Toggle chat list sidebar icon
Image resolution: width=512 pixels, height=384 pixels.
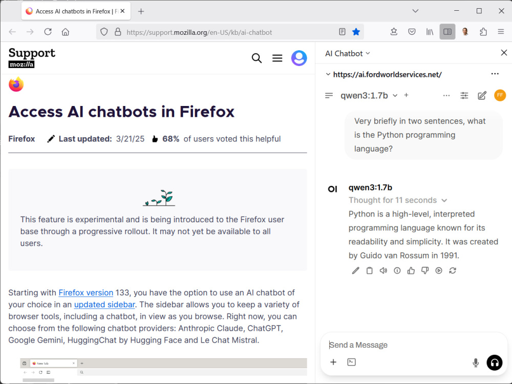pyautogui.click(x=329, y=95)
